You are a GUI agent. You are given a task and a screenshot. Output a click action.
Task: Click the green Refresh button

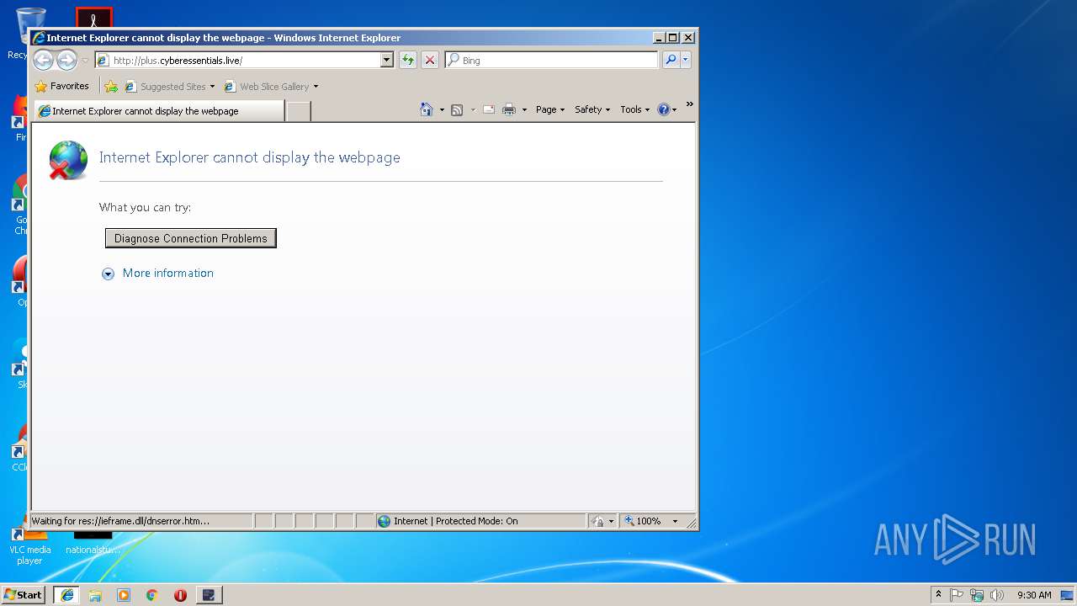coord(408,60)
